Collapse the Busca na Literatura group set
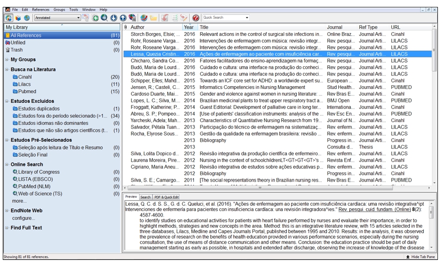 click(x=6, y=70)
